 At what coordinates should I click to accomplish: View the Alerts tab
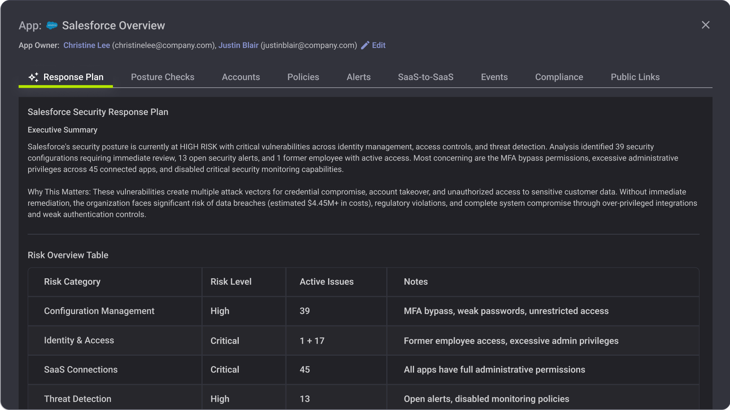pyautogui.click(x=359, y=77)
